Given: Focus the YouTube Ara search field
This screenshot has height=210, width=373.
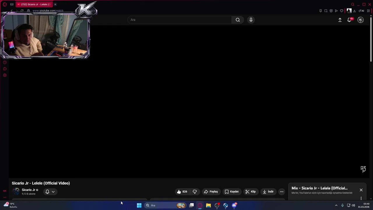Looking at the screenshot, I should coord(180,20).
